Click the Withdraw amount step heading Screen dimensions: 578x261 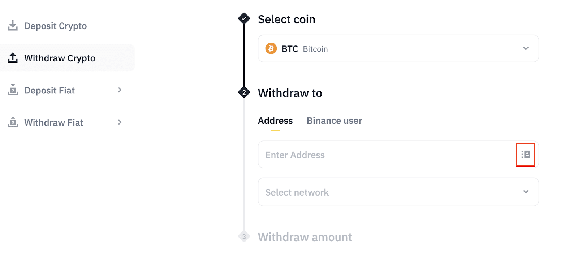tap(305, 237)
